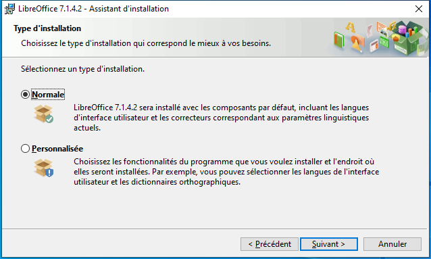Image resolution: width=431 pixels, height=259 pixels.
Task: Select the Normale radio button
Action: [25, 95]
